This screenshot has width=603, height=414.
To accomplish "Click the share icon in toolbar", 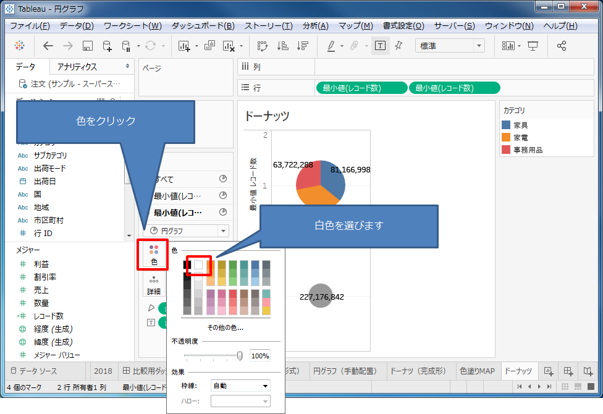I will [562, 46].
